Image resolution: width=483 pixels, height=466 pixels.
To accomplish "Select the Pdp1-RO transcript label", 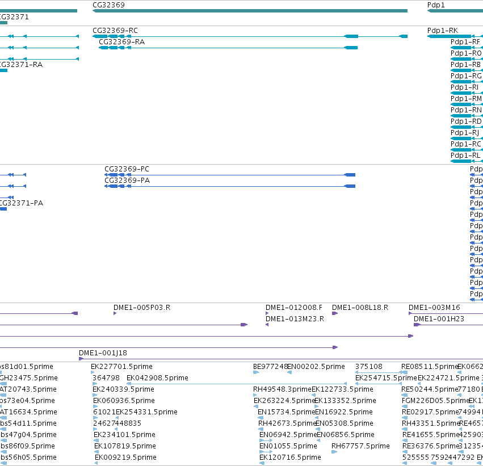I will click(466, 53).
